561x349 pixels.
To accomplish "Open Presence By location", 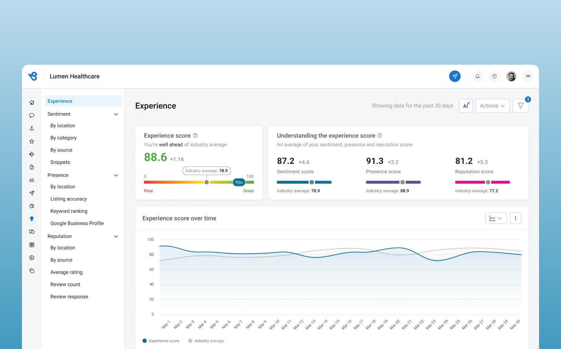I will pyautogui.click(x=63, y=187).
